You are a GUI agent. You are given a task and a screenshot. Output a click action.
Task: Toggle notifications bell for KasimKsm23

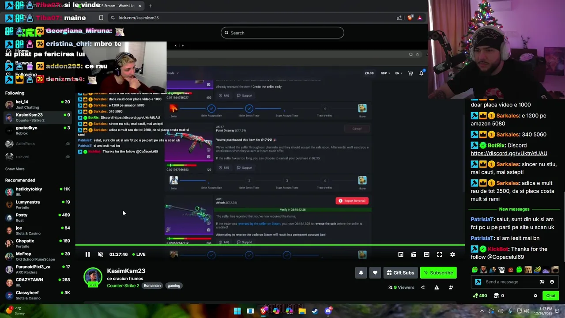click(361, 273)
